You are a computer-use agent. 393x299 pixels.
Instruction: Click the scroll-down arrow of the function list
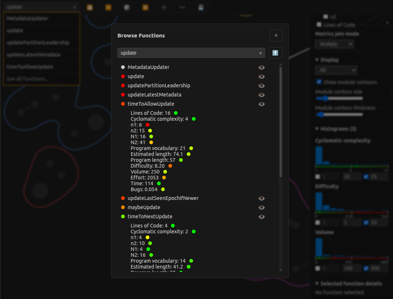[280, 270]
